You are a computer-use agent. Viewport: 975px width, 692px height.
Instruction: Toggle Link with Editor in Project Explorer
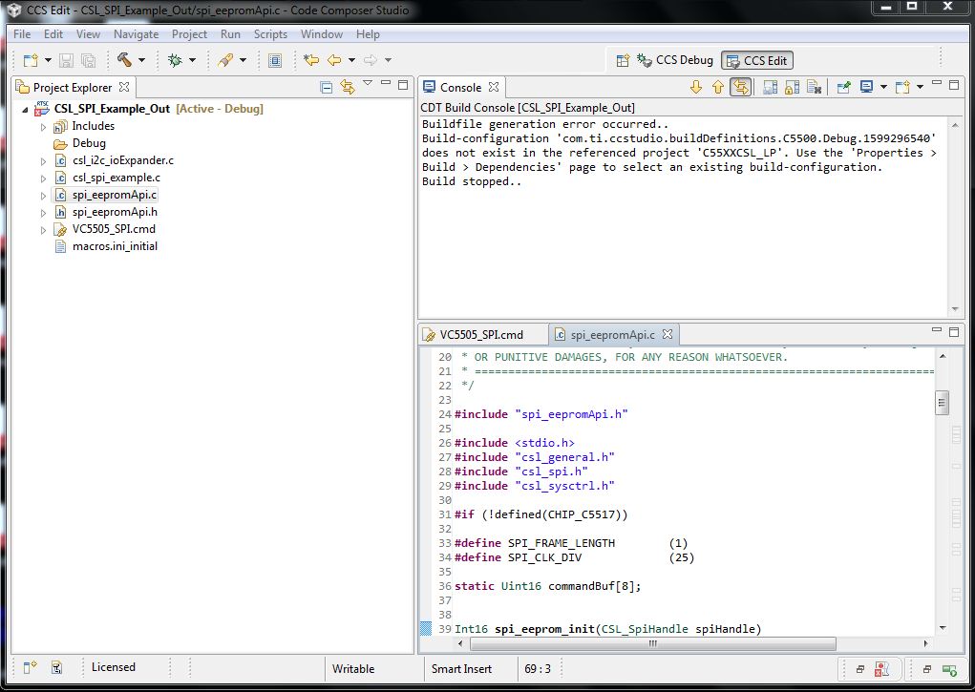[348, 87]
